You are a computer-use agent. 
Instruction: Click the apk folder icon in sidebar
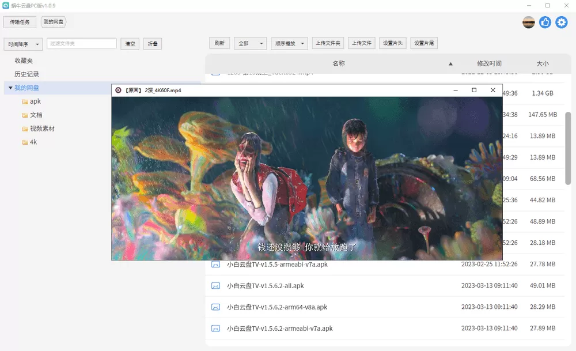[x=24, y=101]
